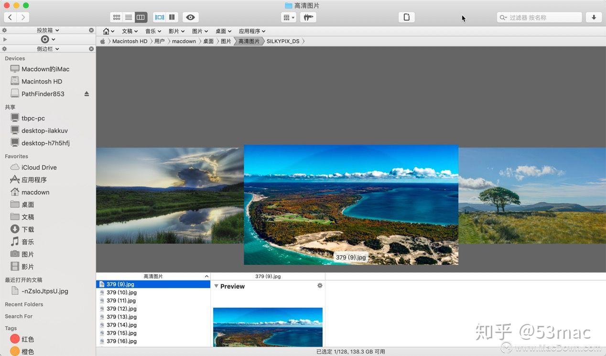Click the document icon in the toolbar
This screenshot has width=606, height=356.
coord(406,17)
